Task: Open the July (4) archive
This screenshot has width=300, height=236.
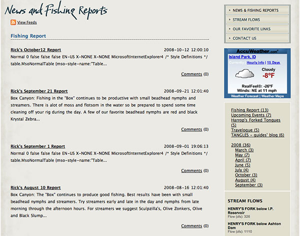Action: [x=242, y=170]
